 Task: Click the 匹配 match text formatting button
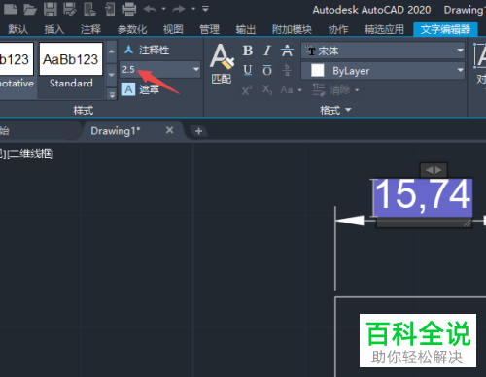pos(222,64)
